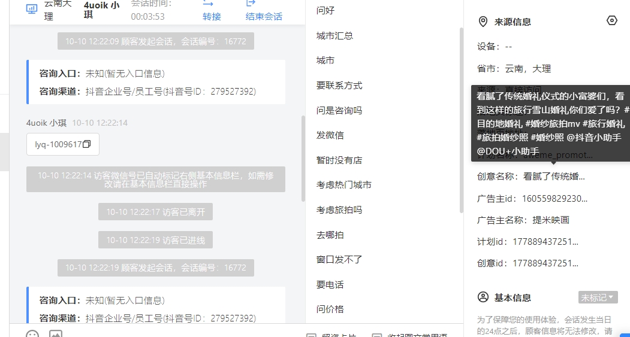Click the 计划id row
Viewport: 630px width, 337px height.
pos(527,241)
